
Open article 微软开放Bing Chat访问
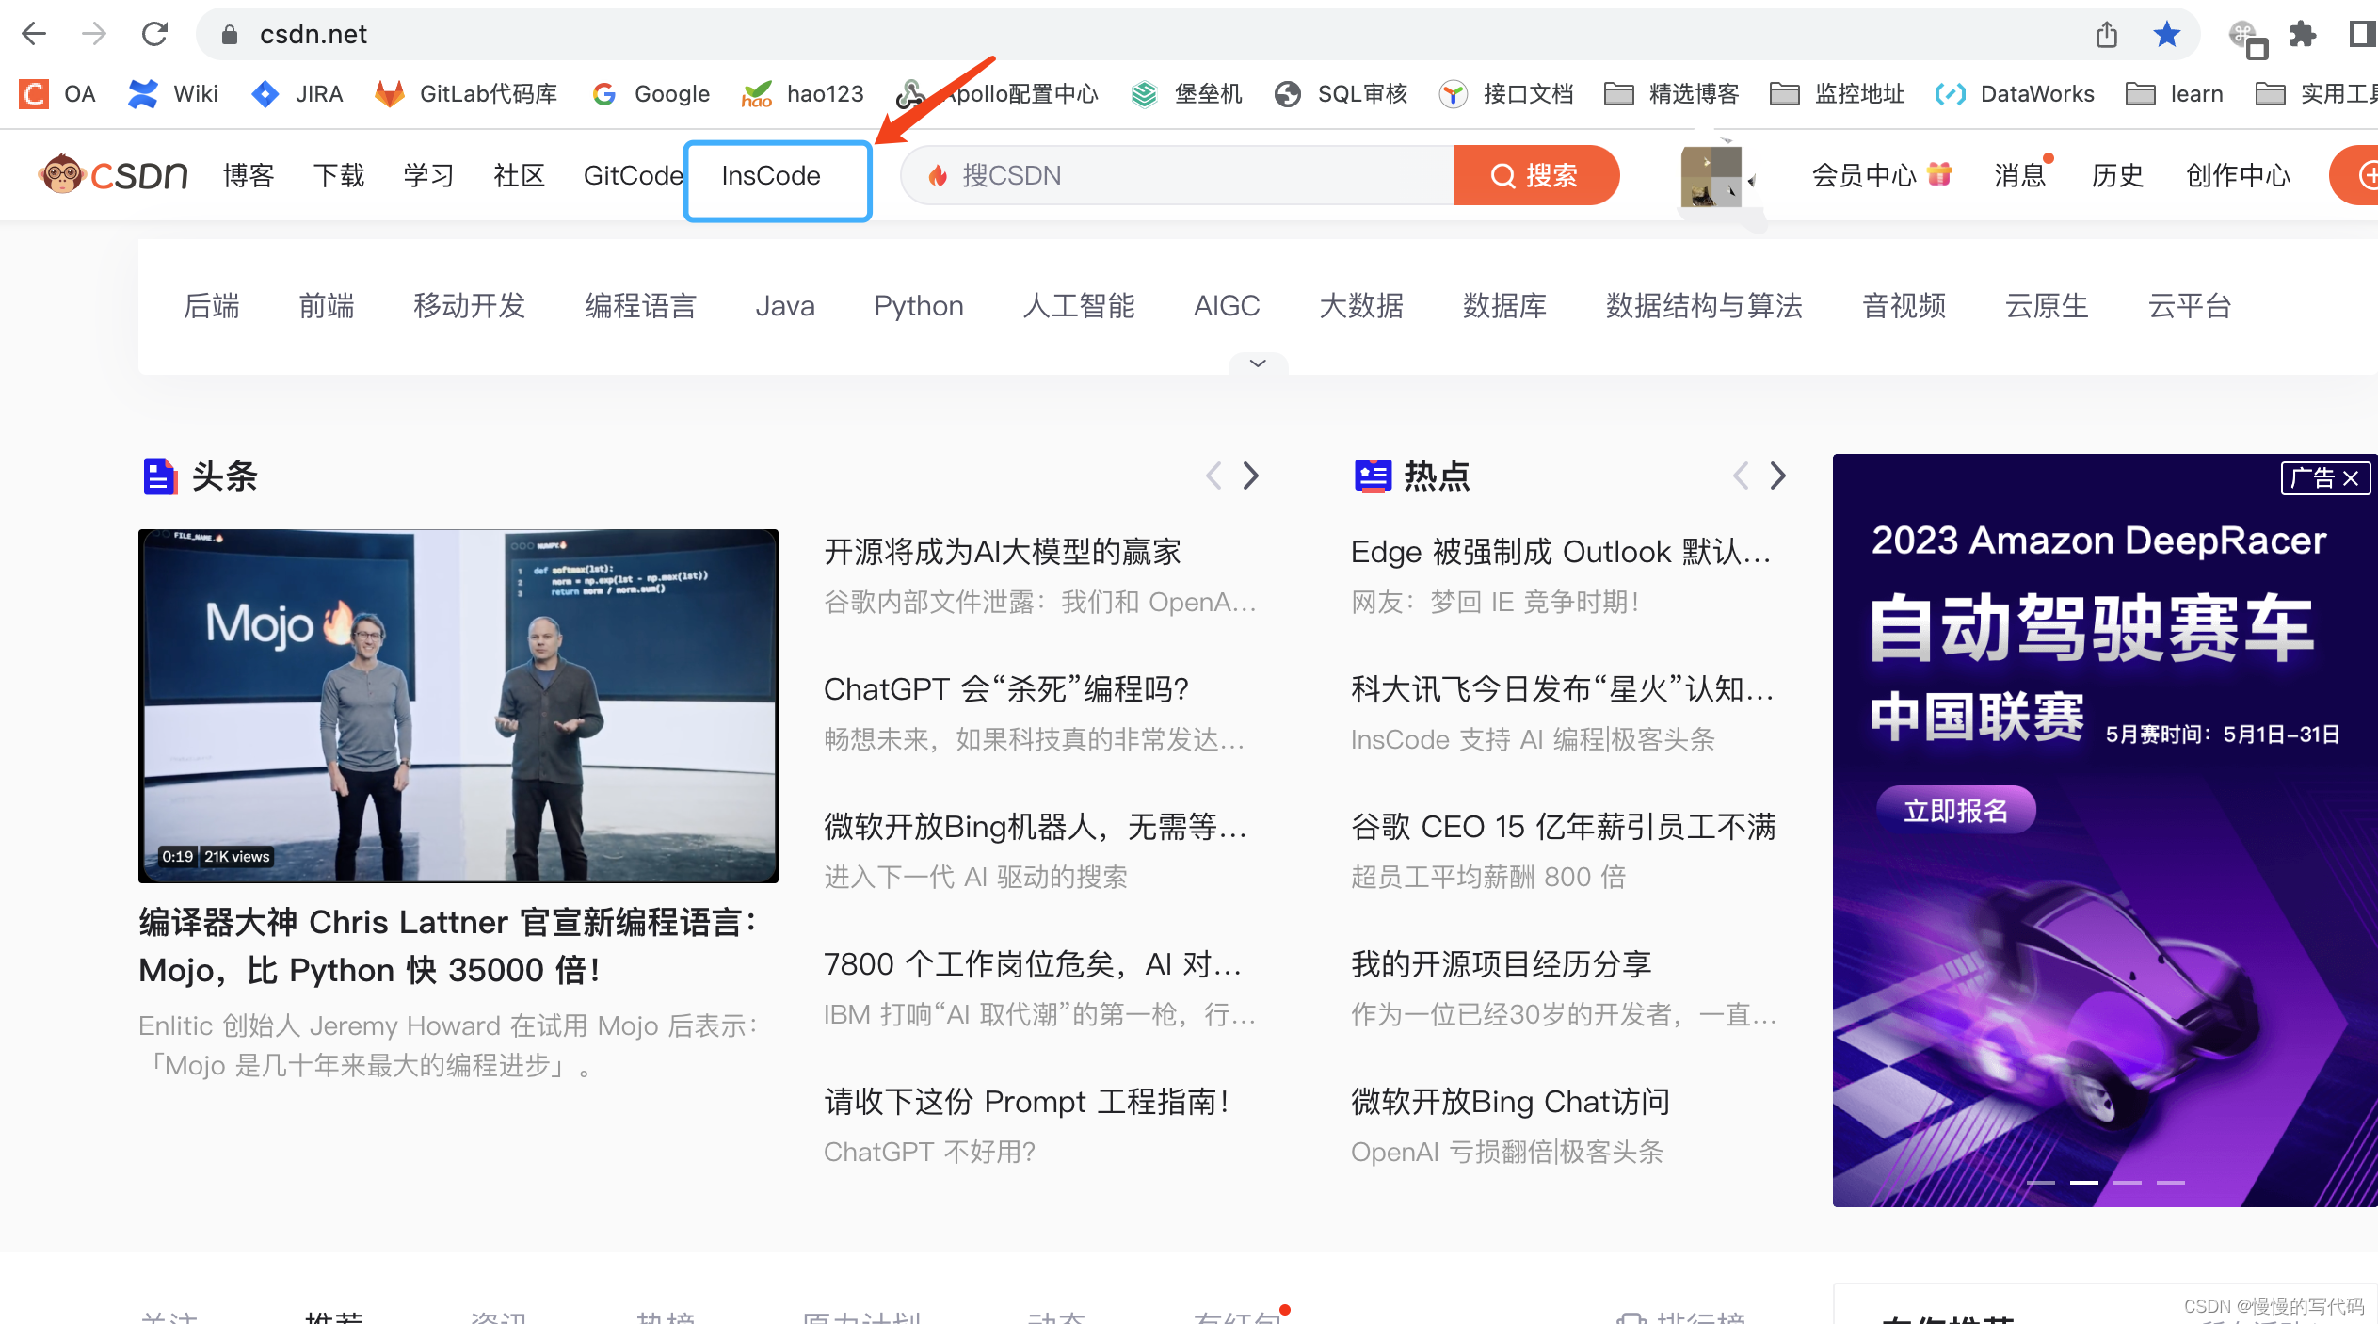[1511, 1102]
